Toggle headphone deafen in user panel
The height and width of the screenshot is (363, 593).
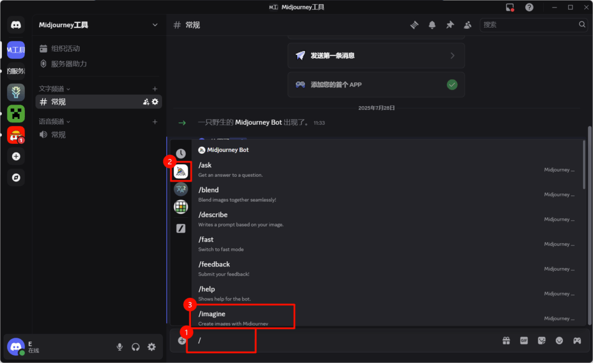point(136,347)
